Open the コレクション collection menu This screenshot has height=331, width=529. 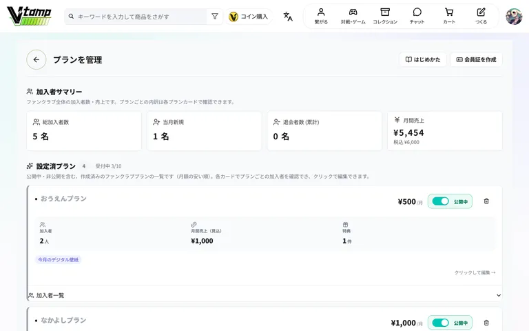tap(385, 17)
